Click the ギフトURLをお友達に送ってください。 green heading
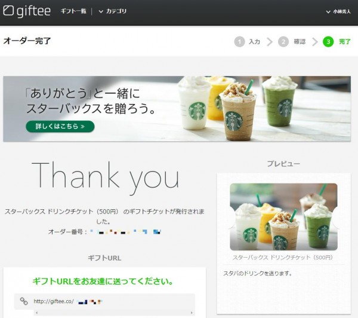Screen dimensions: 358x318 tap(103, 281)
